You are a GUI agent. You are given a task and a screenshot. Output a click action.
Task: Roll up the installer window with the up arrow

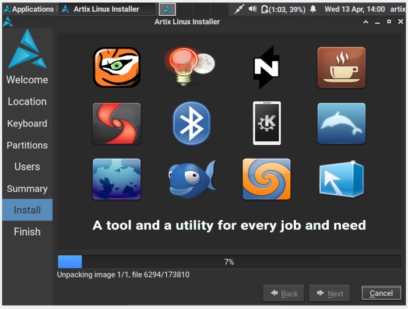(366, 22)
